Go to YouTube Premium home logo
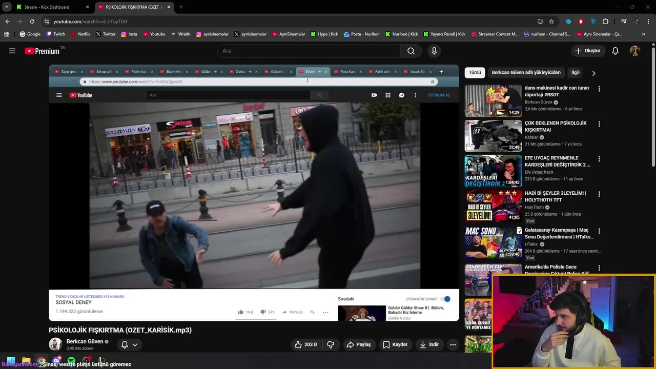Viewport: 656px width, 369px height. click(43, 51)
